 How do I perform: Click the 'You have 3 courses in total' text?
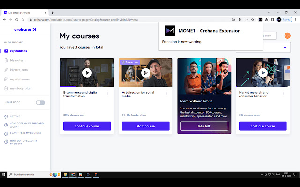click(81, 47)
